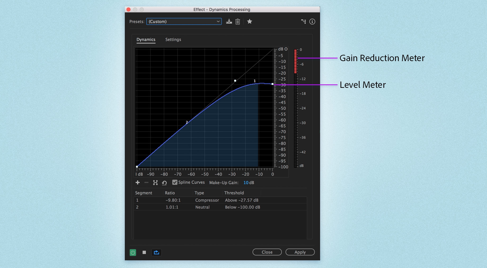Select segment 2 row in the segment list
Screen dimensions: 487x268
(185, 207)
